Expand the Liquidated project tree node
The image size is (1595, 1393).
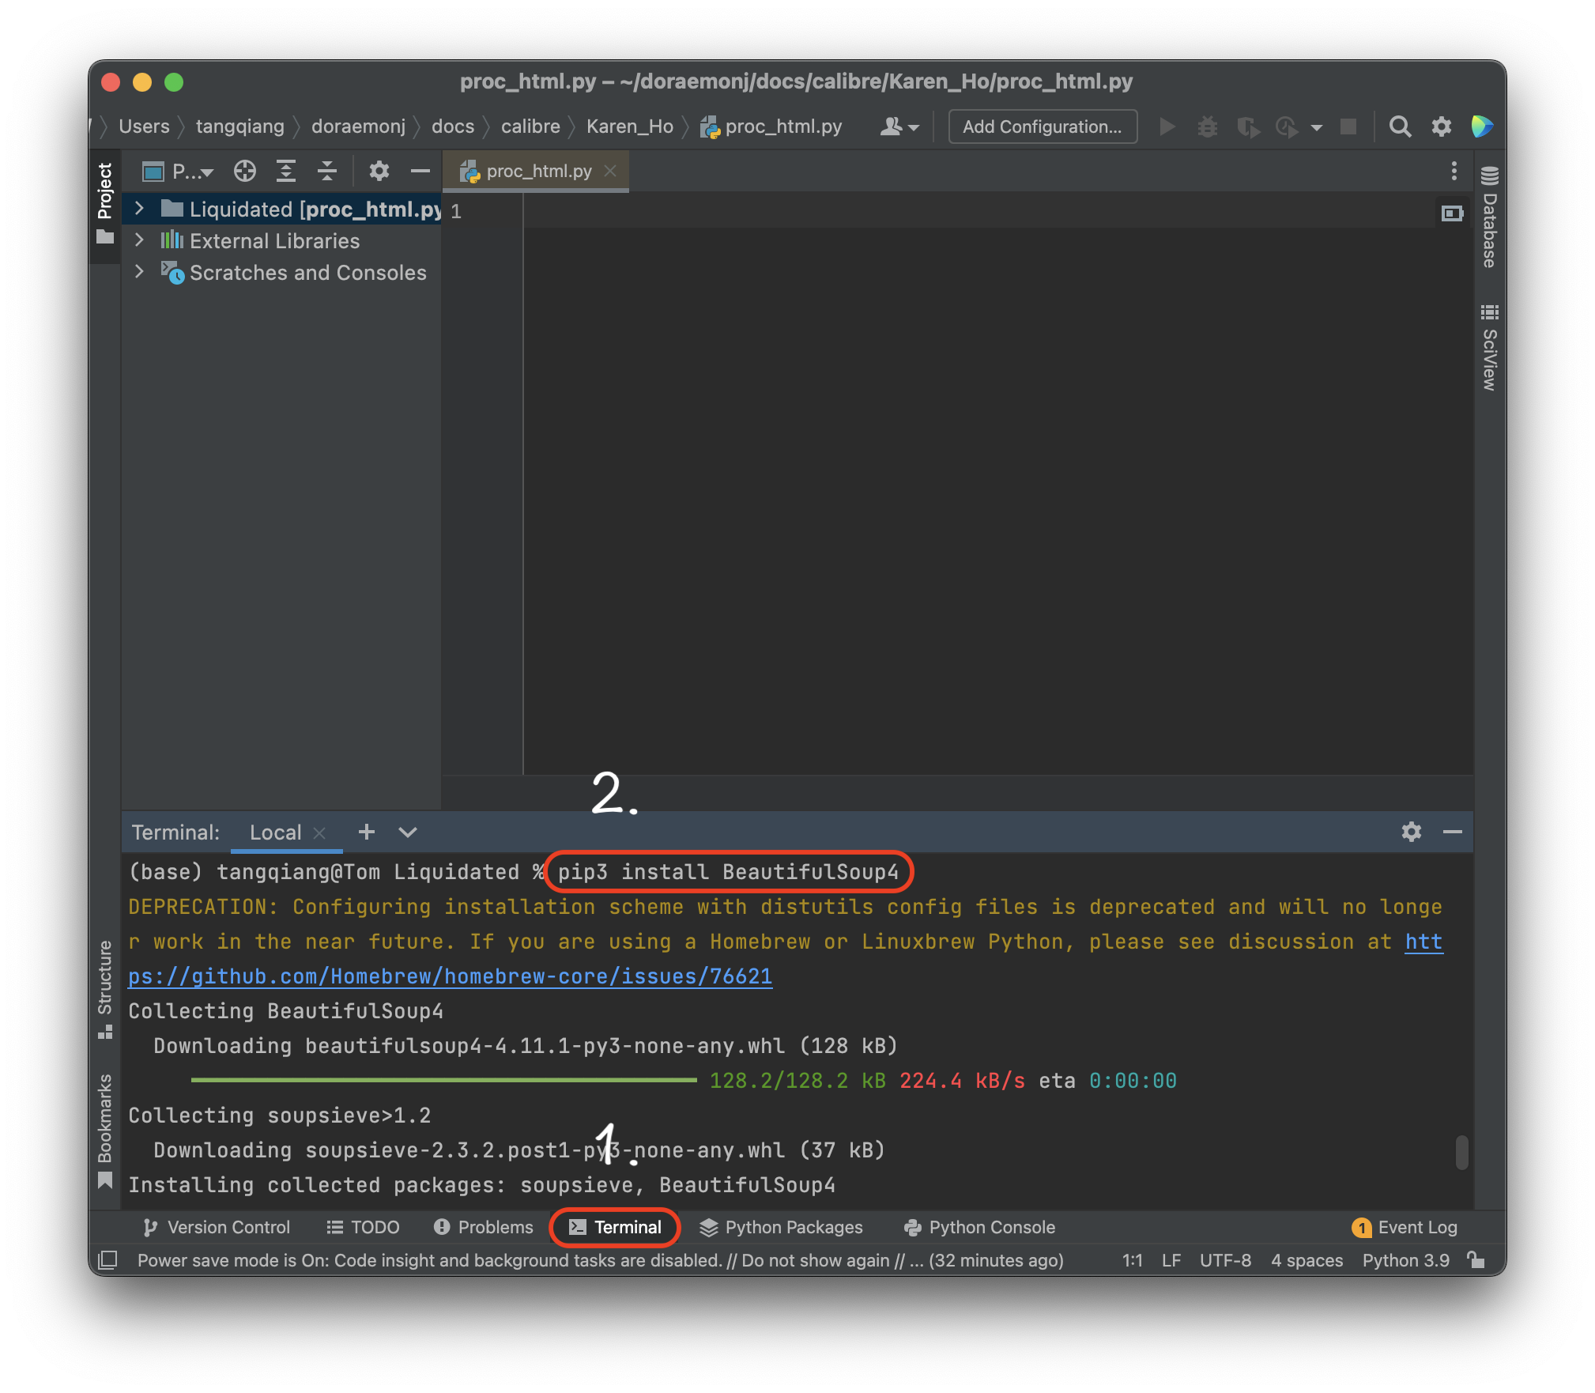140,209
